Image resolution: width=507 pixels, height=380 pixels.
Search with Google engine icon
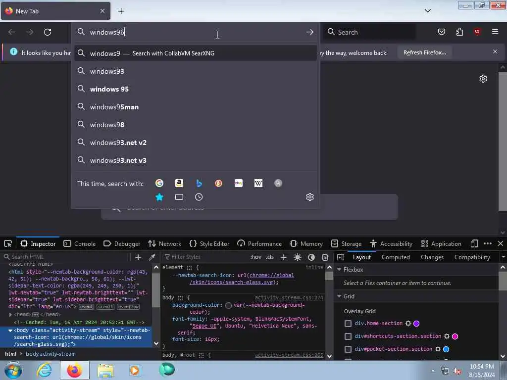pyautogui.click(x=159, y=183)
